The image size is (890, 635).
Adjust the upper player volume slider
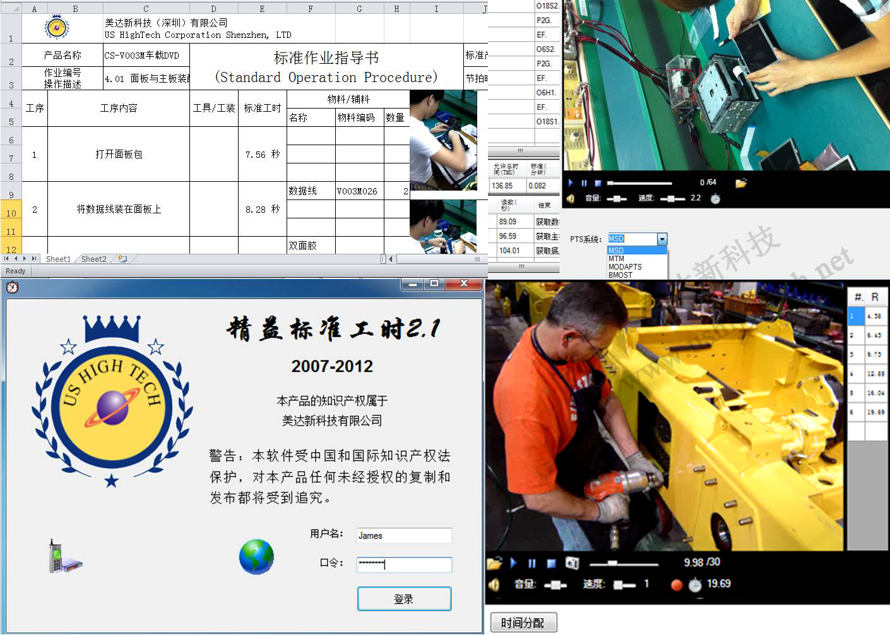(617, 199)
